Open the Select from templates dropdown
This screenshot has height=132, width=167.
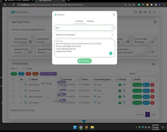[x=85, y=35]
